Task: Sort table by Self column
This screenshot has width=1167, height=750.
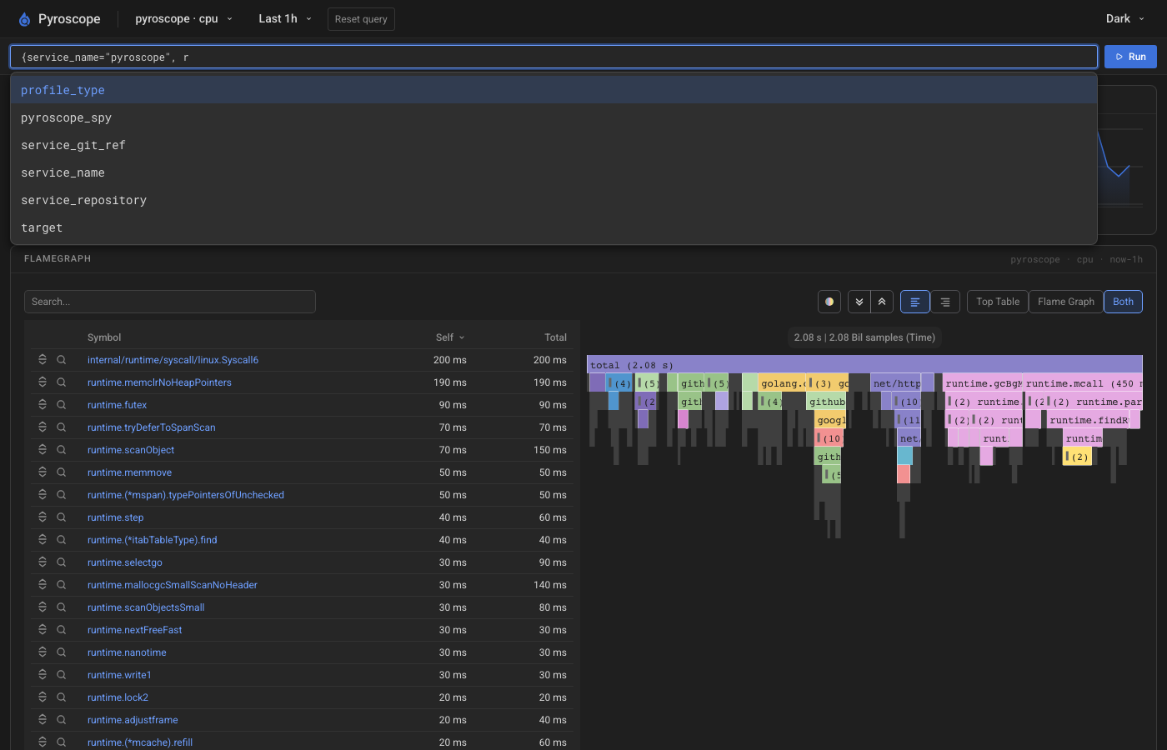Action: 450,337
